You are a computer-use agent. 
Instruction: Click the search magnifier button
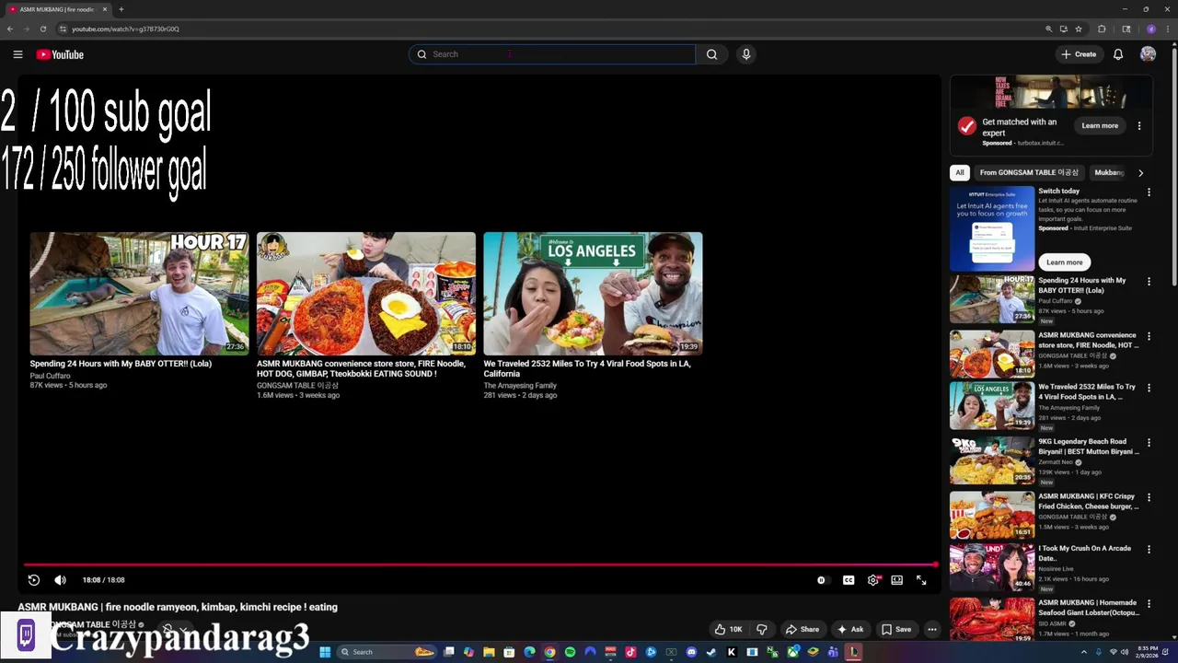pyautogui.click(x=711, y=54)
